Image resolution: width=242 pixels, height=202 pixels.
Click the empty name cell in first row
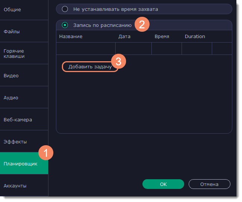pos(86,49)
